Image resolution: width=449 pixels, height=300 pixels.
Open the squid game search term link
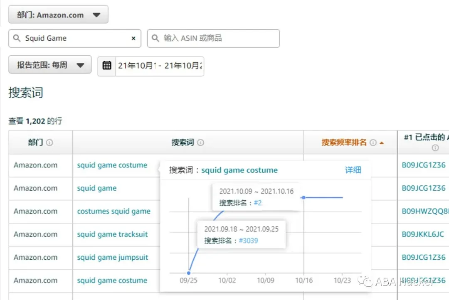pos(97,188)
